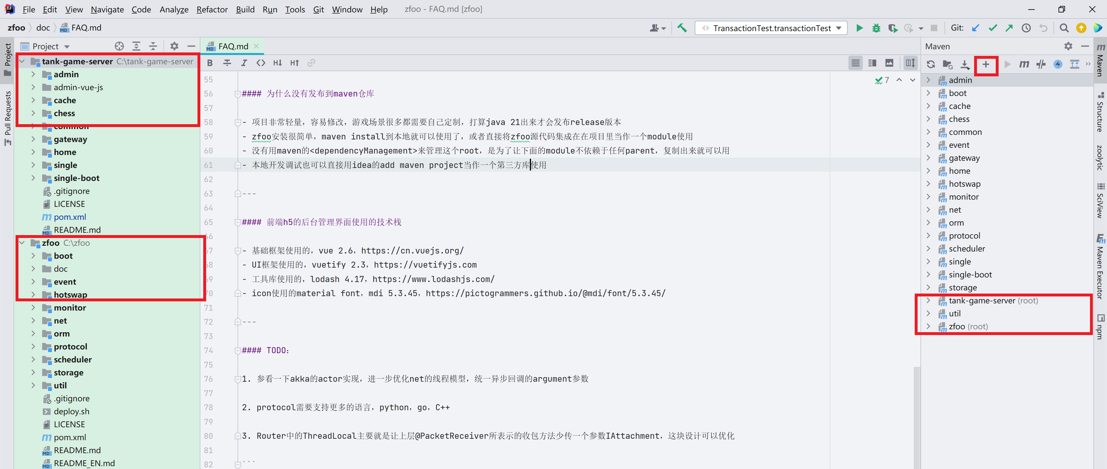Image resolution: width=1107 pixels, height=469 pixels.
Task: Close the FAQ.md tab
Action: click(257, 46)
